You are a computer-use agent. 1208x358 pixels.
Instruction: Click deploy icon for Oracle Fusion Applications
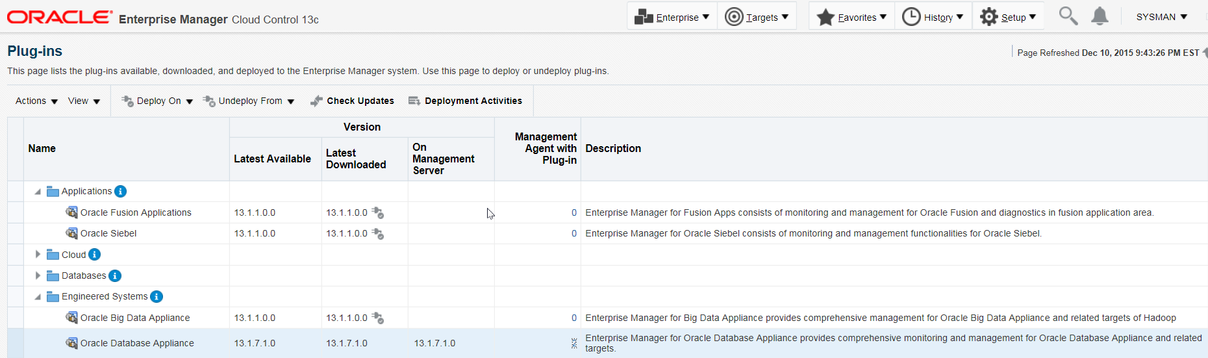tap(378, 213)
